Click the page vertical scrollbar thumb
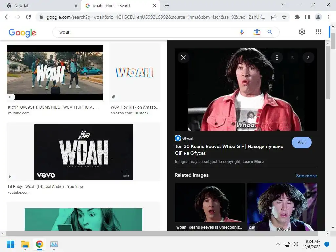The image size is (336, 252). coord(333,41)
